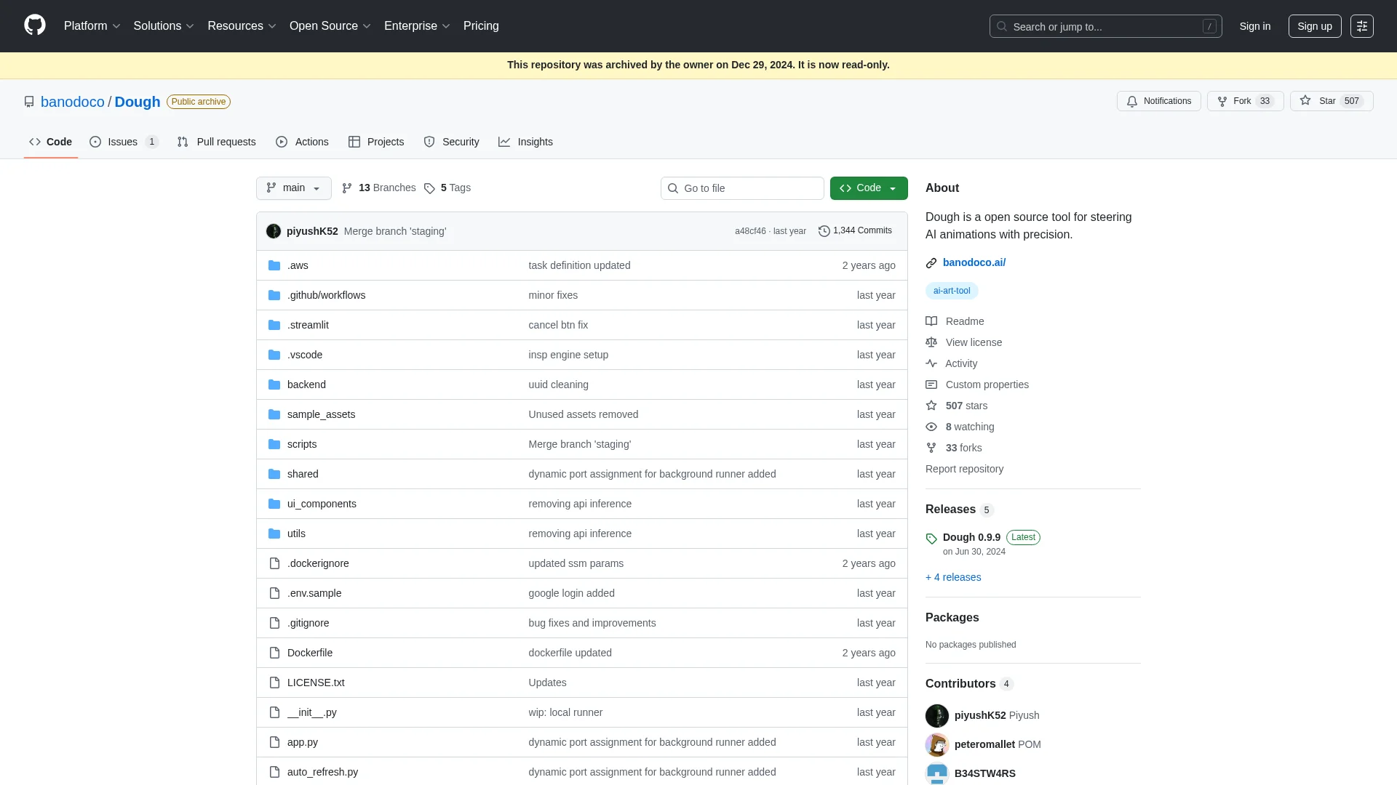
Task: Switch to the Issues tab
Action: tap(122, 142)
